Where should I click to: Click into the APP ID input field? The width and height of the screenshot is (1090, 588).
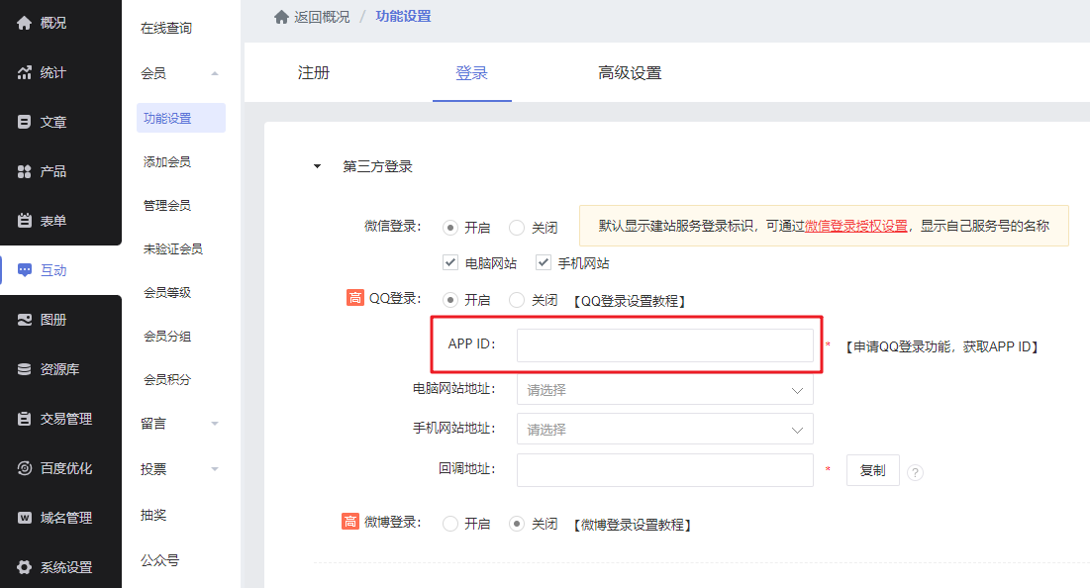665,345
